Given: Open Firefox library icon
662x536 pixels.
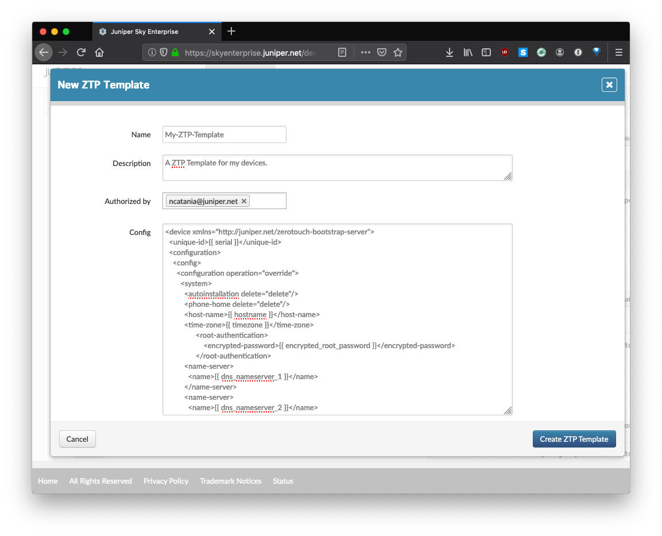Looking at the screenshot, I should tap(468, 52).
